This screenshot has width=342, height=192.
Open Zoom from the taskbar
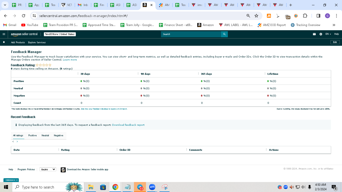coord(152,187)
